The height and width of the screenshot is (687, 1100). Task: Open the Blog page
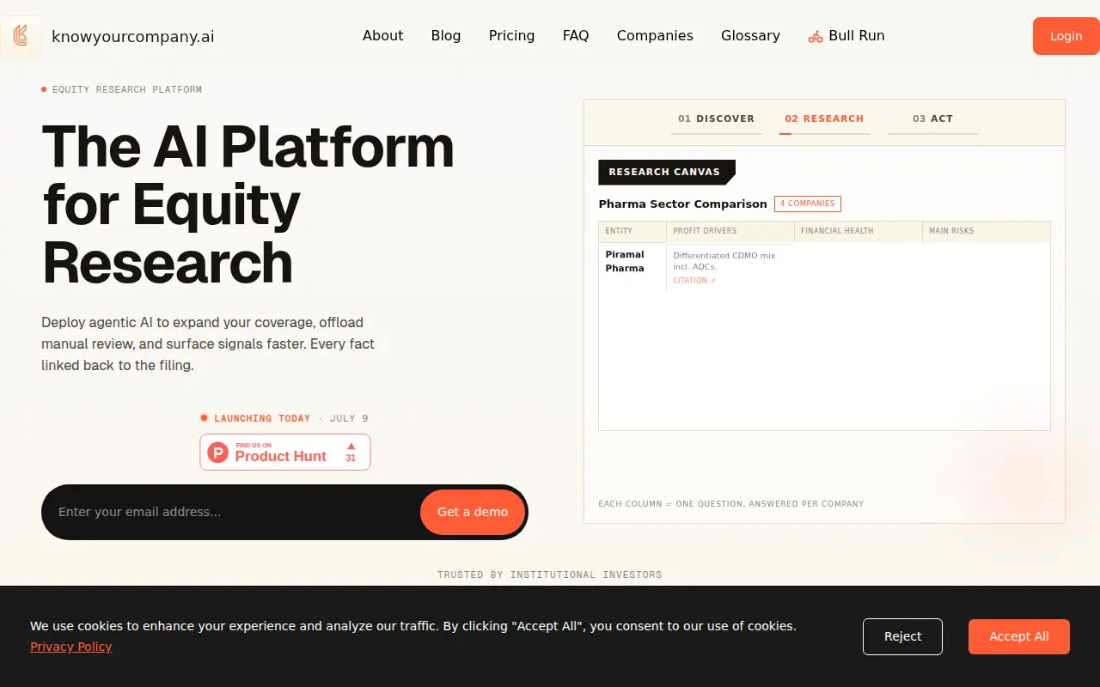coord(446,35)
